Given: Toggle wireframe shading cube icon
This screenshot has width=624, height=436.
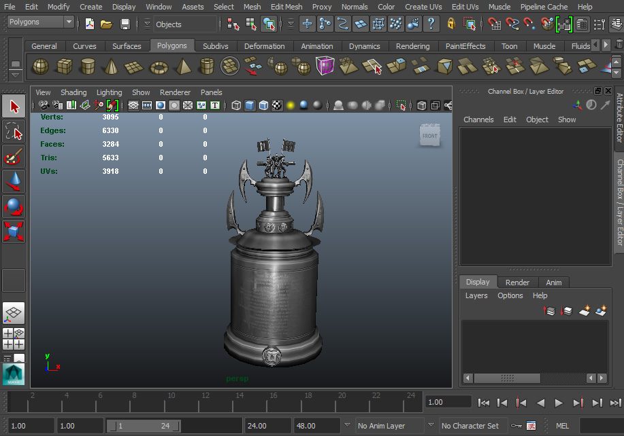Looking at the screenshot, I should [236, 105].
